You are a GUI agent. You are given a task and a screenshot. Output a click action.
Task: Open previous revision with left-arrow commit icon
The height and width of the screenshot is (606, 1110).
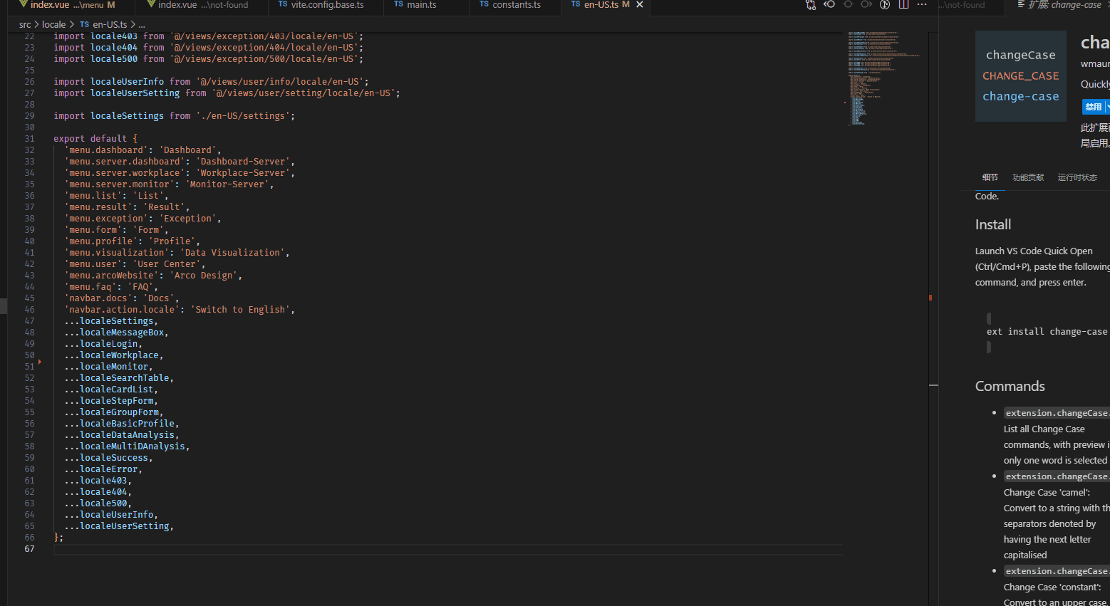click(829, 4)
